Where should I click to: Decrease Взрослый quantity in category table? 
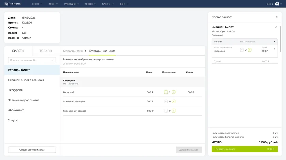[x=166, y=92]
